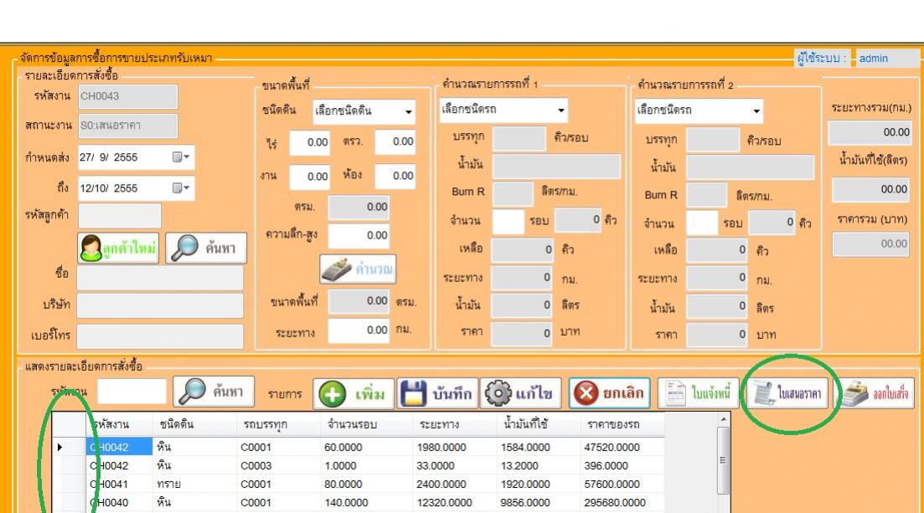Screen dimensions: 924x513
Task: Click the ราคาของรถ column header
Action: click(622, 424)
